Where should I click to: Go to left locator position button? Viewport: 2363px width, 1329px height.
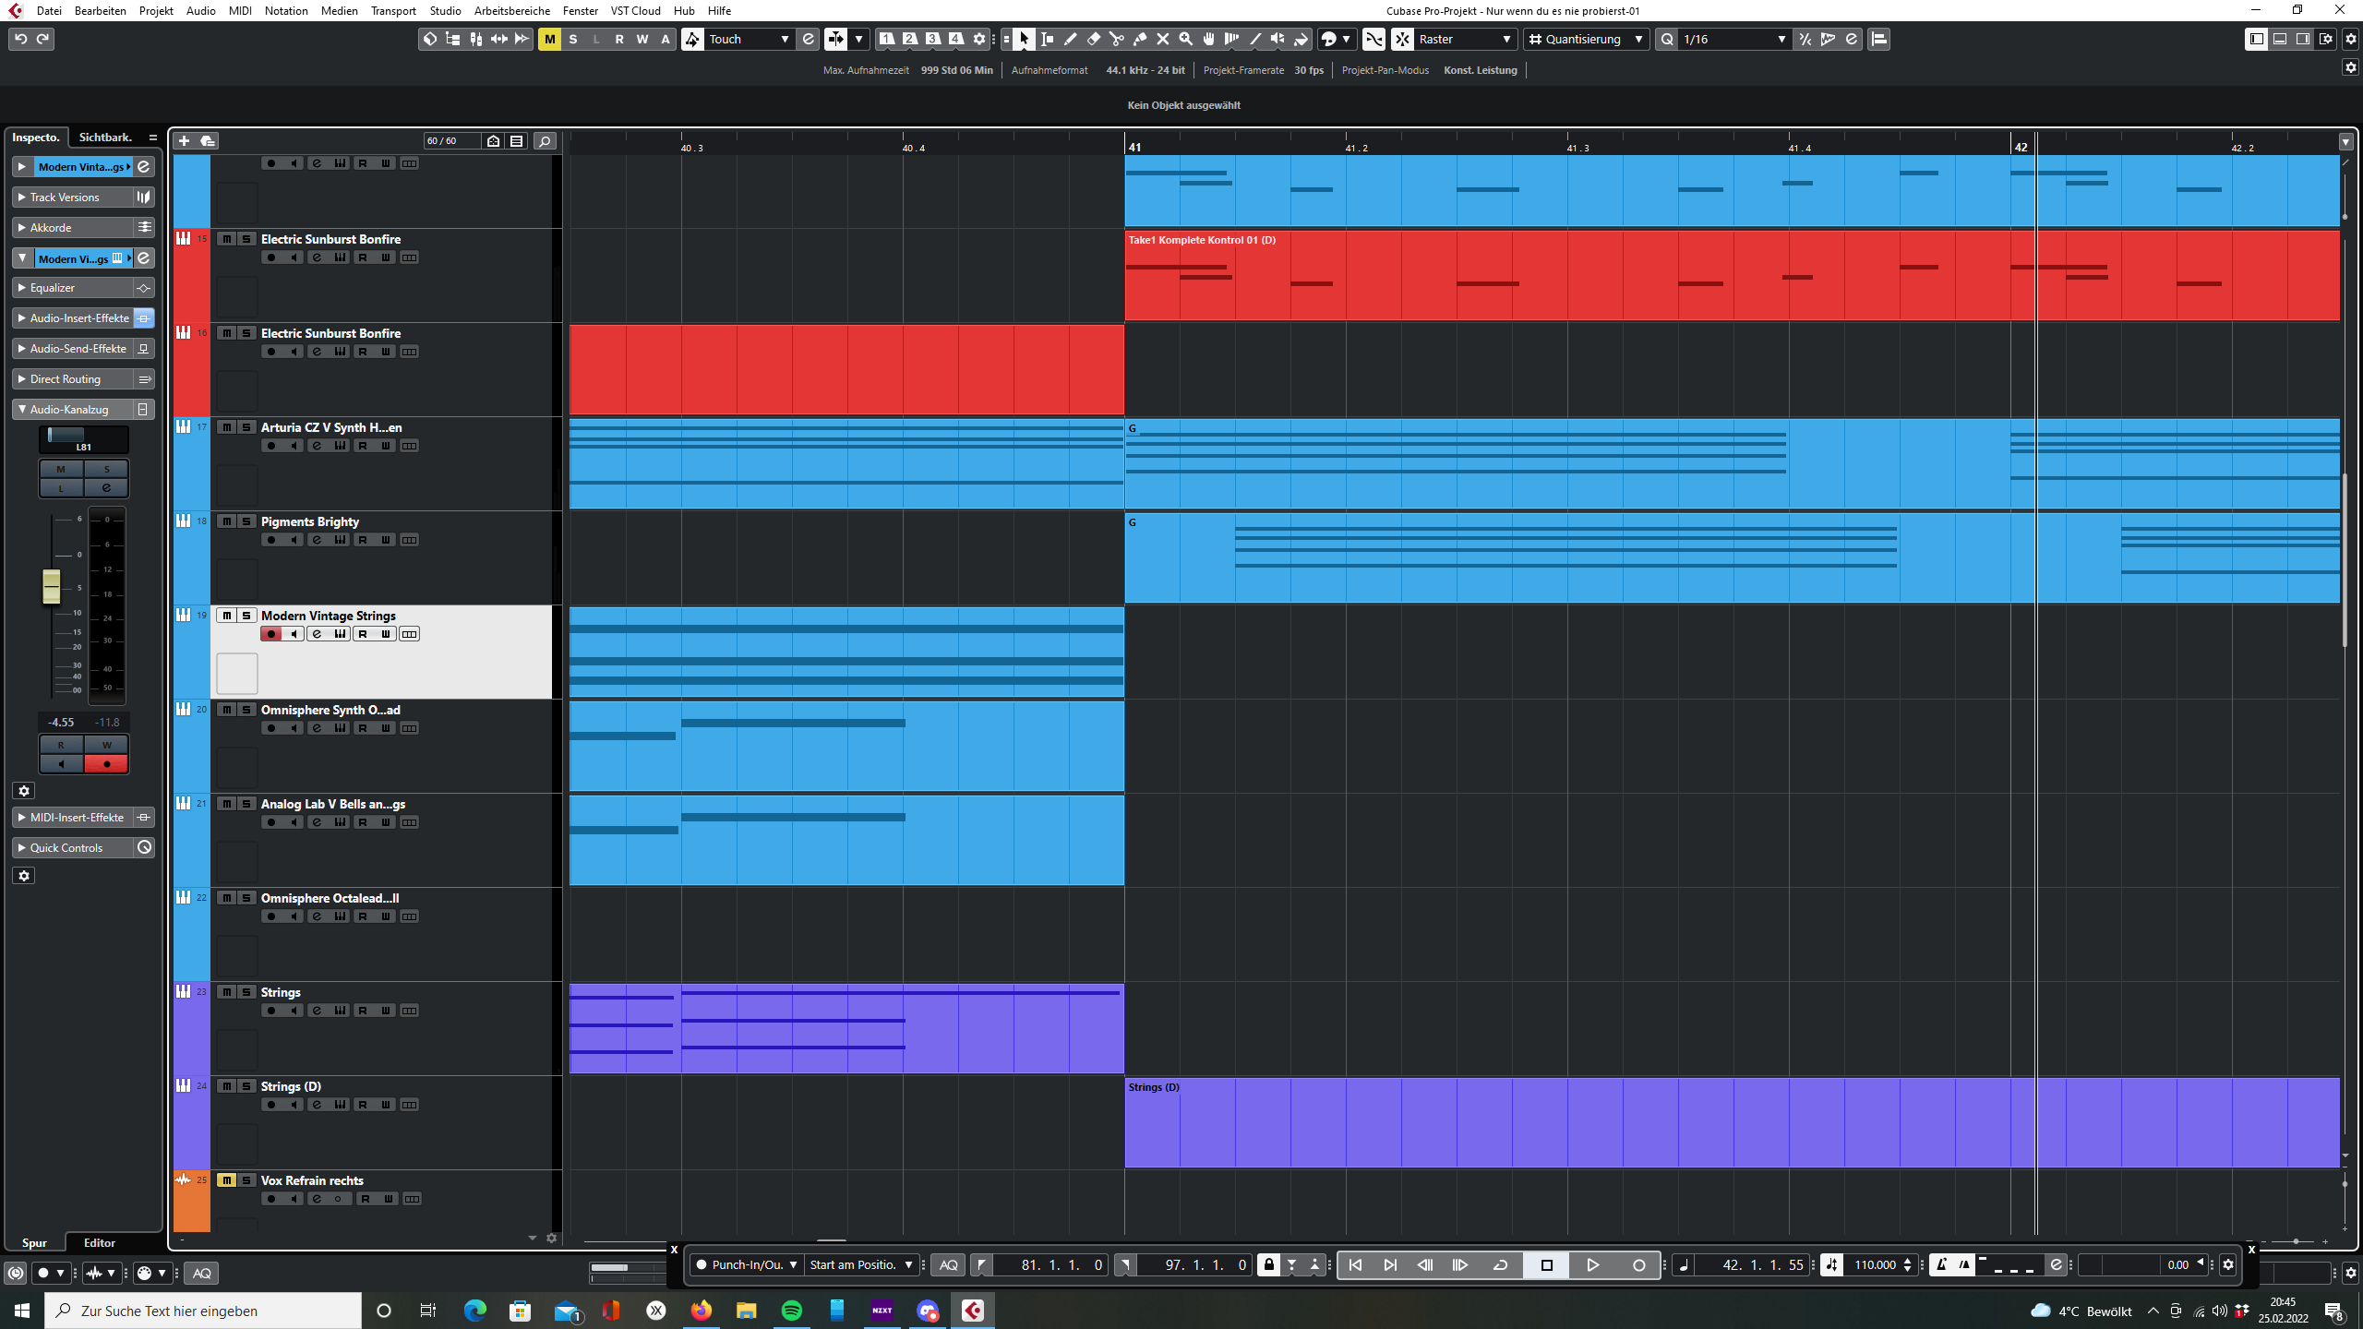(x=1355, y=1265)
